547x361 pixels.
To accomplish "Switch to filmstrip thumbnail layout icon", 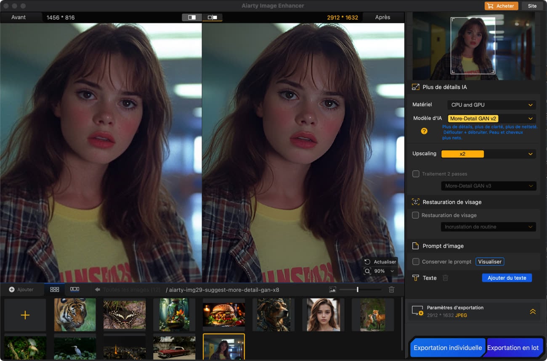I will click(74, 290).
